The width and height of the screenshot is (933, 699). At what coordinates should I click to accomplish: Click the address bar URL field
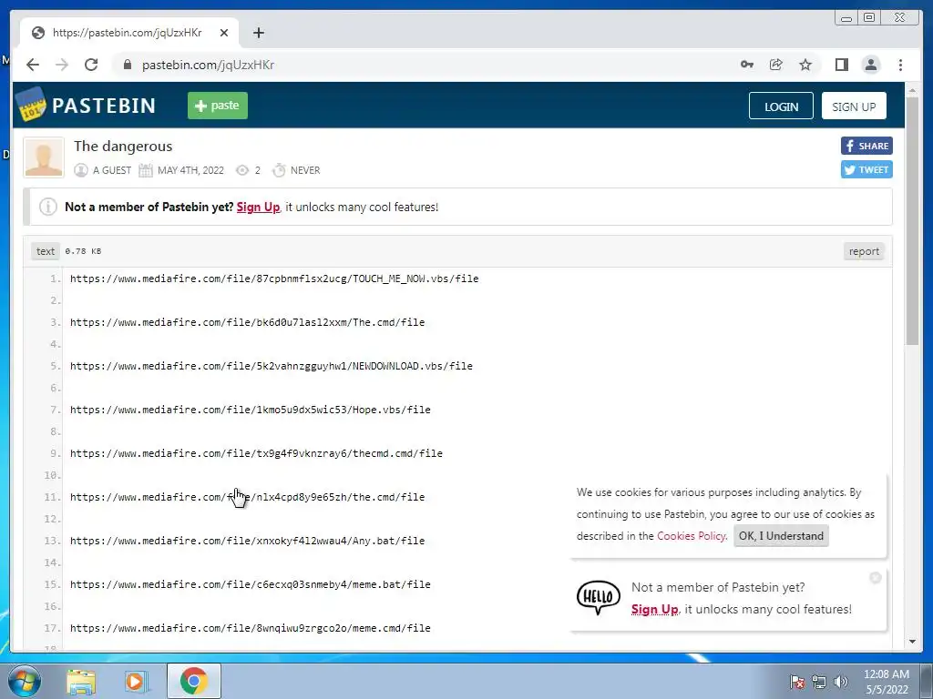pos(428,65)
